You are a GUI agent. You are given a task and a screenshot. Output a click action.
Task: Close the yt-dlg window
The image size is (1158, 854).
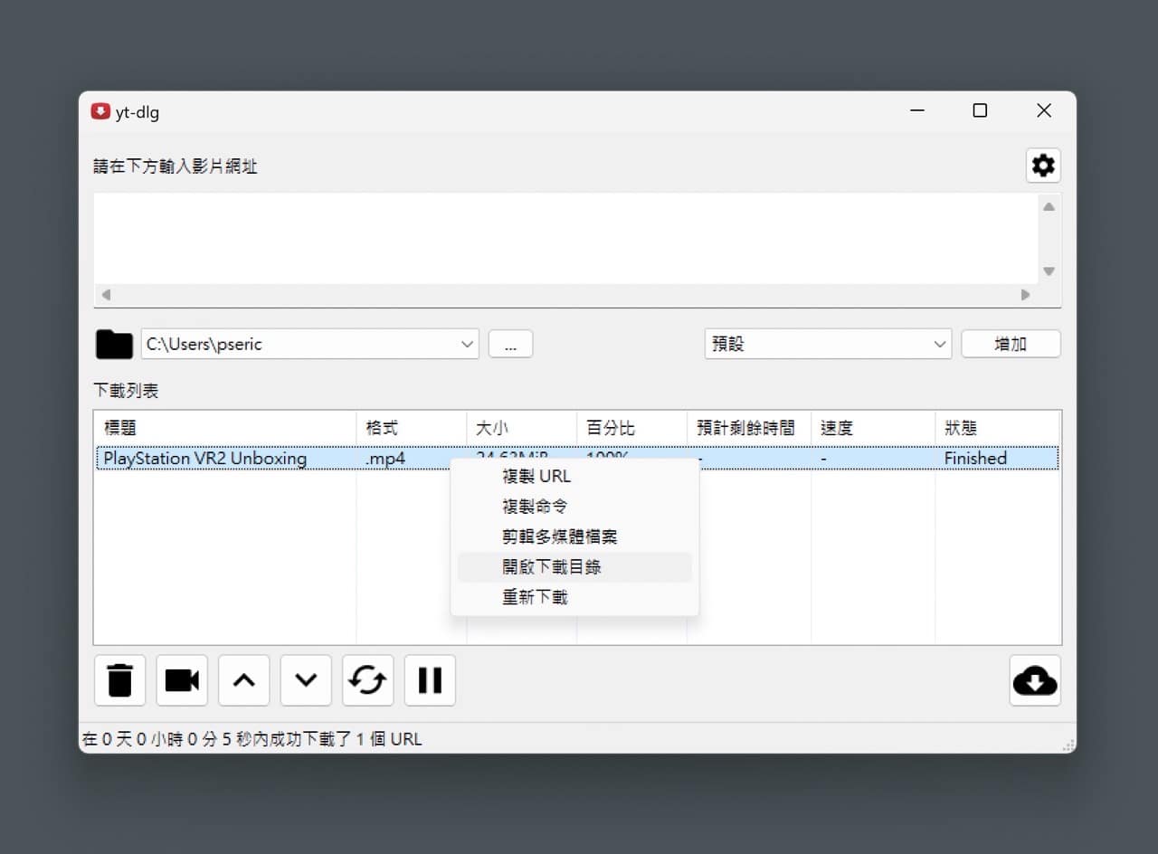(1044, 111)
